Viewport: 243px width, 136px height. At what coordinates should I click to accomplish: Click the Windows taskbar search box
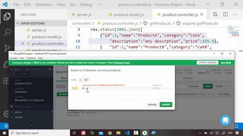39,133
